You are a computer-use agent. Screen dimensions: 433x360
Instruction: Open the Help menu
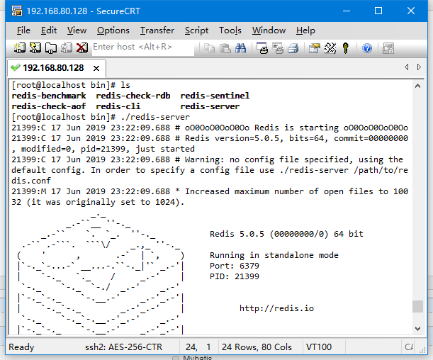pos(305,30)
